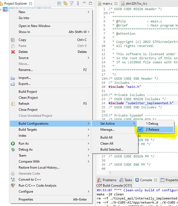Expand the Show In submenu
178x206 pixels.
(x=51, y=32)
